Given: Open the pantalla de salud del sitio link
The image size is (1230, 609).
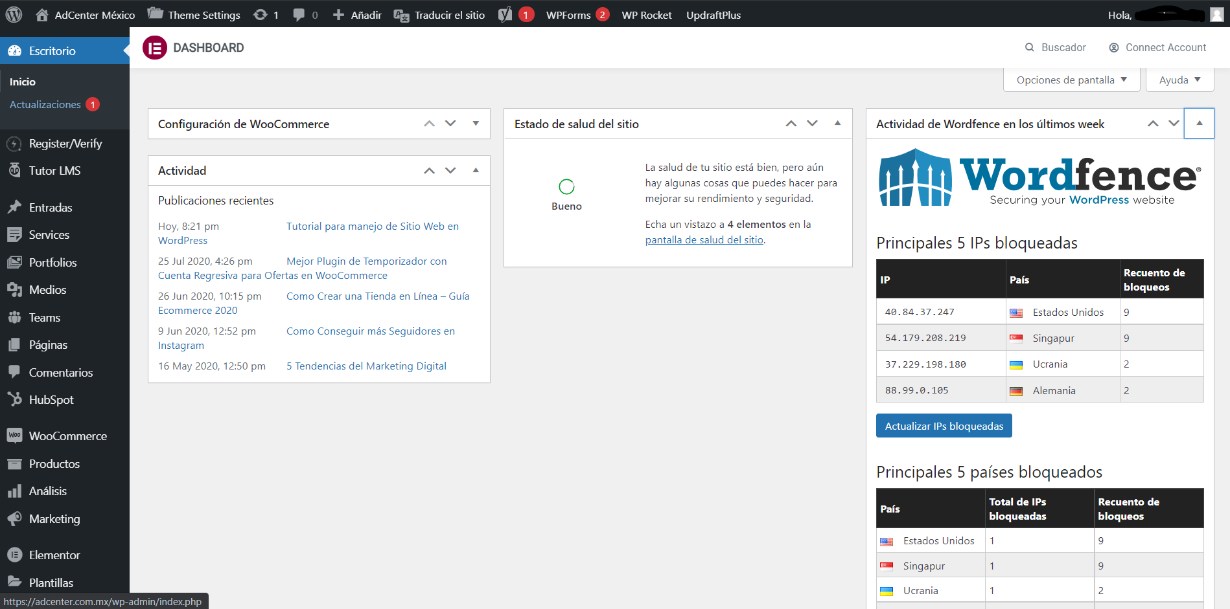Looking at the screenshot, I should pyautogui.click(x=704, y=239).
